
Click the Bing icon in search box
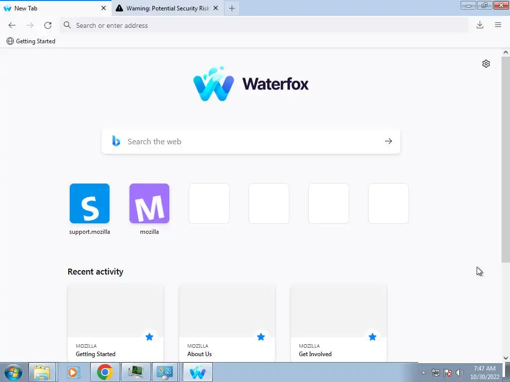[116, 141]
